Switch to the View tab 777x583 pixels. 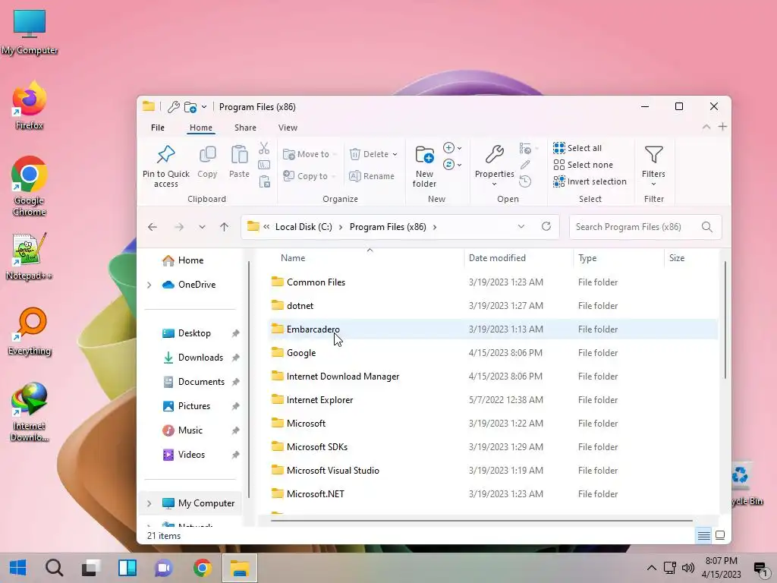click(x=288, y=128)
